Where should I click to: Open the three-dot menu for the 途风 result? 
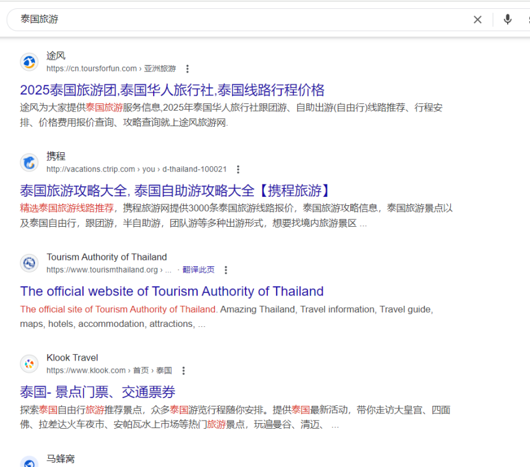[188, 69]
